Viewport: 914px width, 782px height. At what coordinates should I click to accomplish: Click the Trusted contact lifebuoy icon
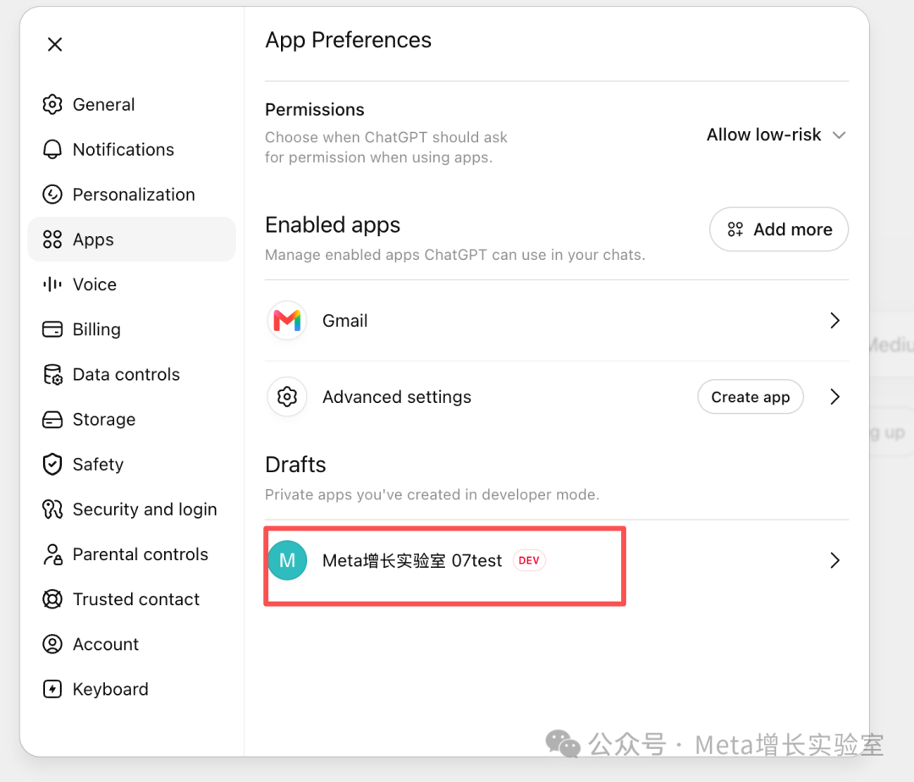52,599
